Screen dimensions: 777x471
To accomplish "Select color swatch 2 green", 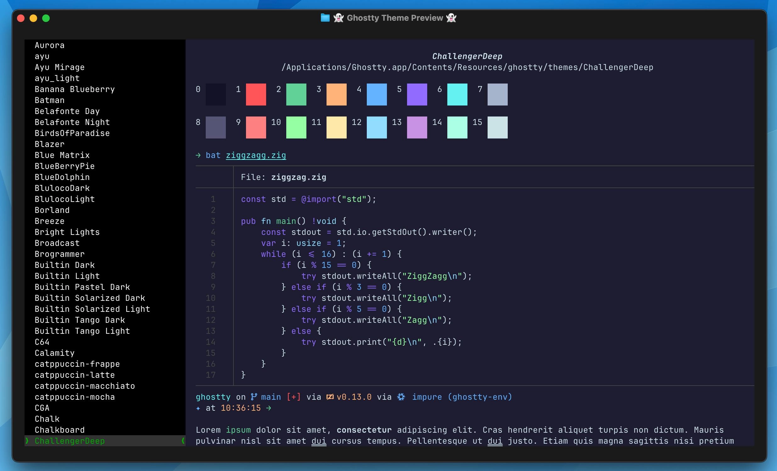I will point(296,95).
